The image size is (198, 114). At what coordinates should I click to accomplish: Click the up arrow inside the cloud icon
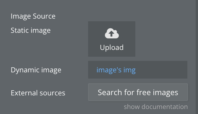(x=111, y=34)
